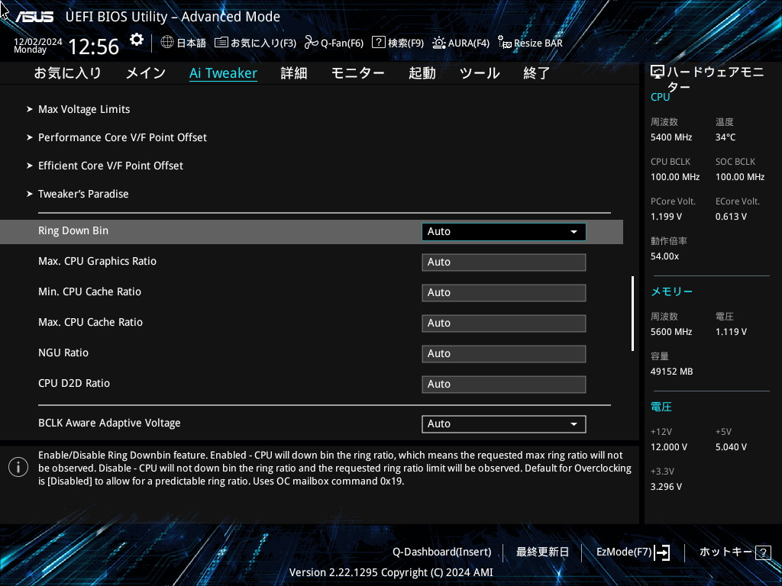Click the globe language icon
Screen dimensions: 782x586
point(167,43)
